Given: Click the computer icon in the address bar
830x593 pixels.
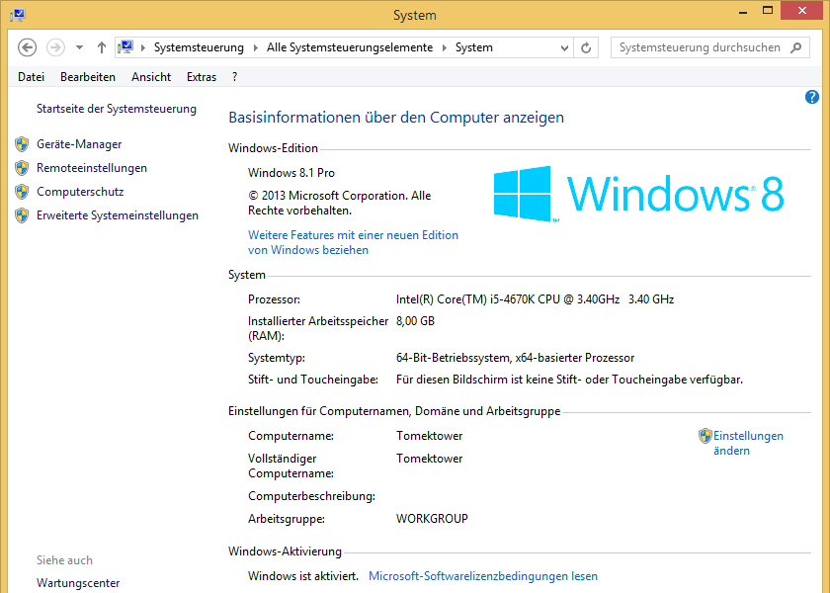Looking at the screenshot, I should [125, 47].
